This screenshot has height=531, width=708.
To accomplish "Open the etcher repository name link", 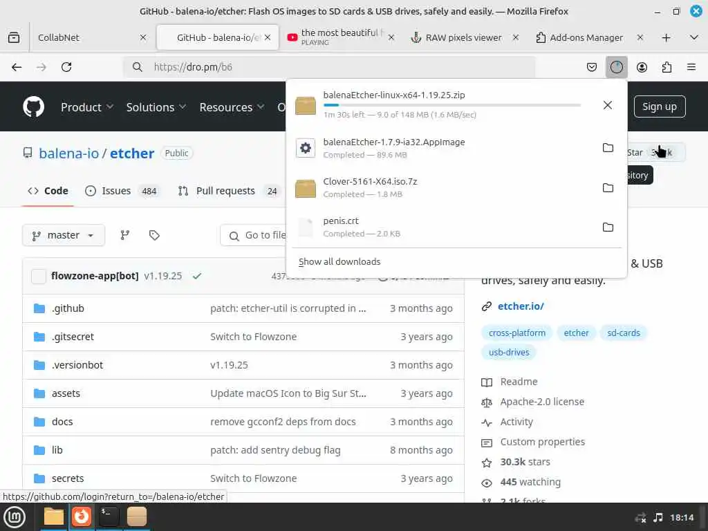I will [x=132, y=153].
